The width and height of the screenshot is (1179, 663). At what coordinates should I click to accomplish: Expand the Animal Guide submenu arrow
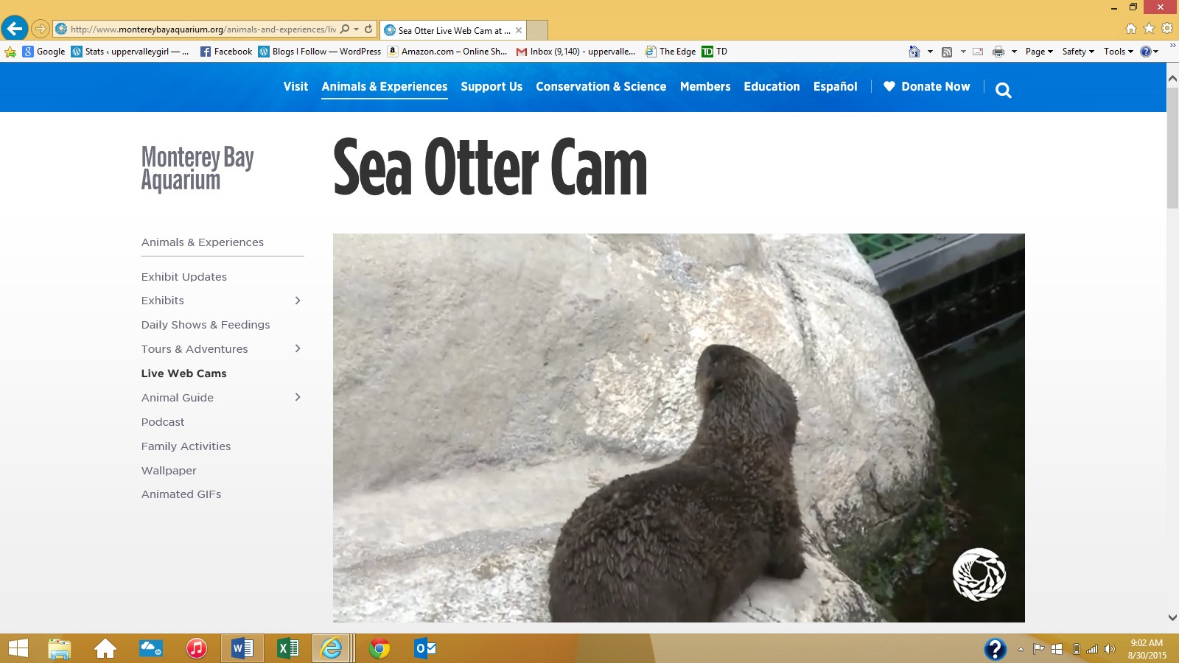(x=298, y=397)
